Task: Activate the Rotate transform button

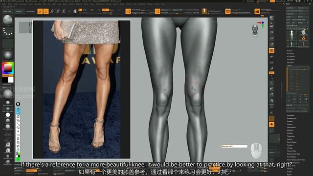Action: point(64,11)
